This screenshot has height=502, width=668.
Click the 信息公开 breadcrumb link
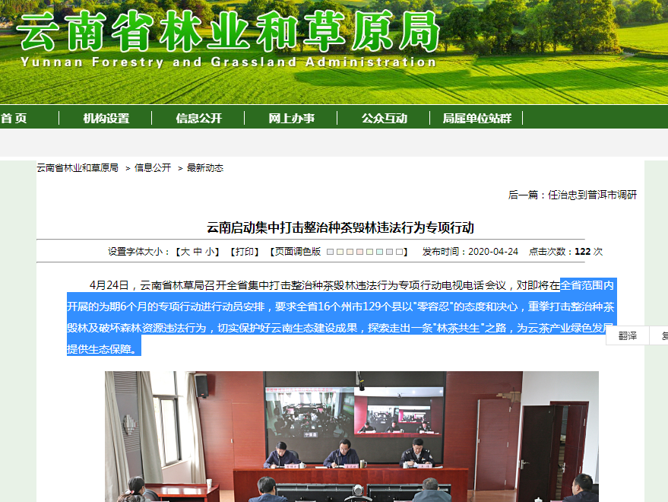coord(153,168)
